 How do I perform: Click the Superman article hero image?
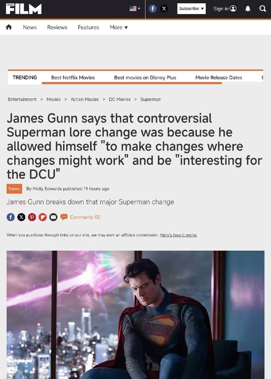[x=135, y=315]
